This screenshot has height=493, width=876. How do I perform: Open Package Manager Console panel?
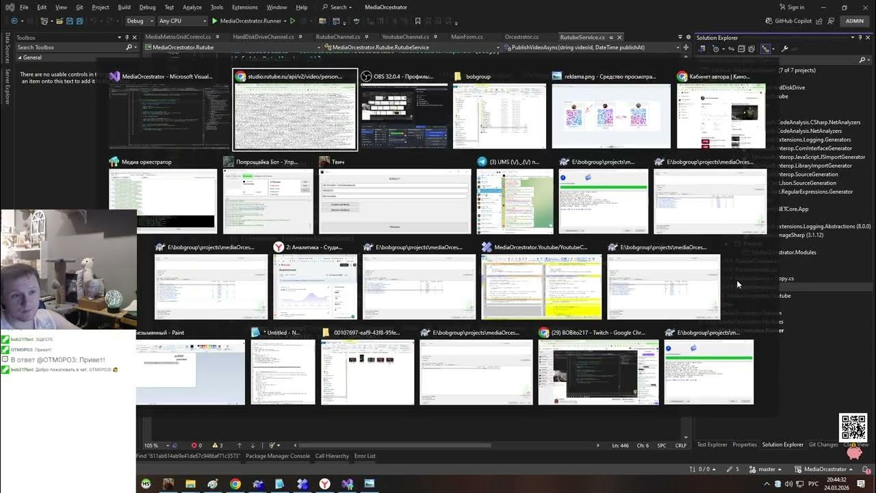[278, 455]
